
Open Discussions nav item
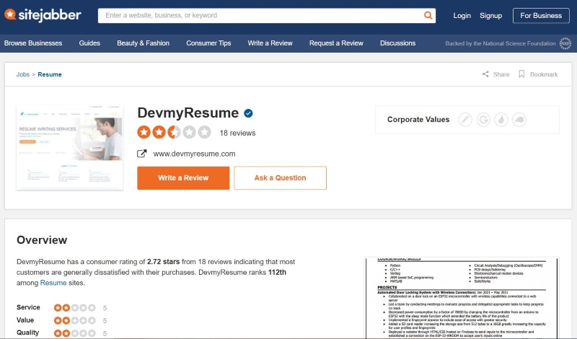[398, 43]
